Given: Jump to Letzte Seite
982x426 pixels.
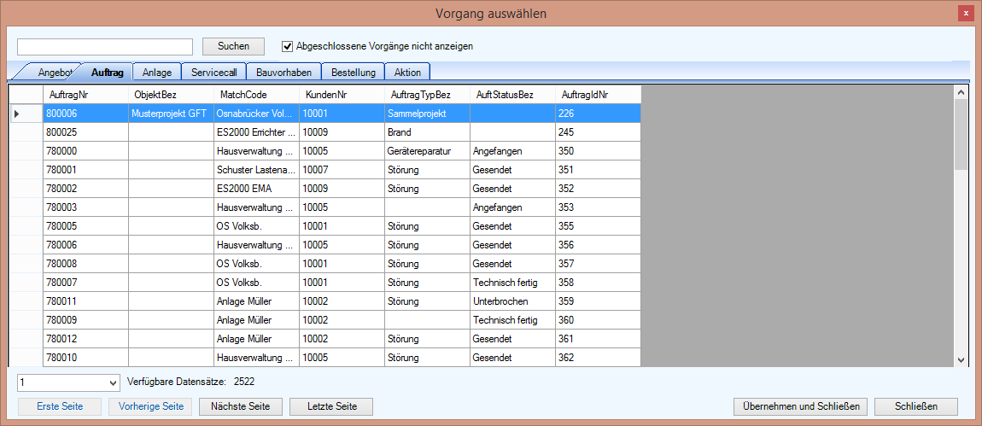Looking at the screenshot, I should point(331,406).
